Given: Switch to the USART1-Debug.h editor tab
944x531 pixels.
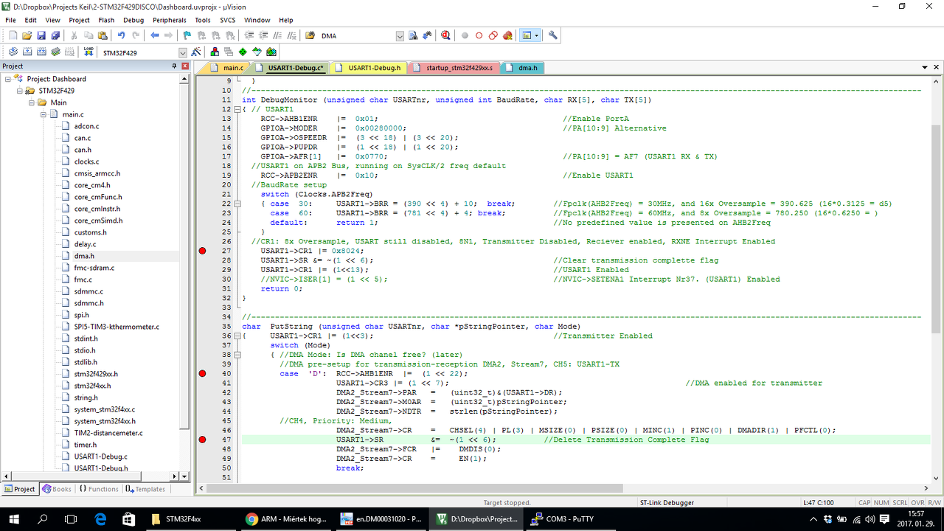Looking at the screenshot, I should [x=375, y=68].
